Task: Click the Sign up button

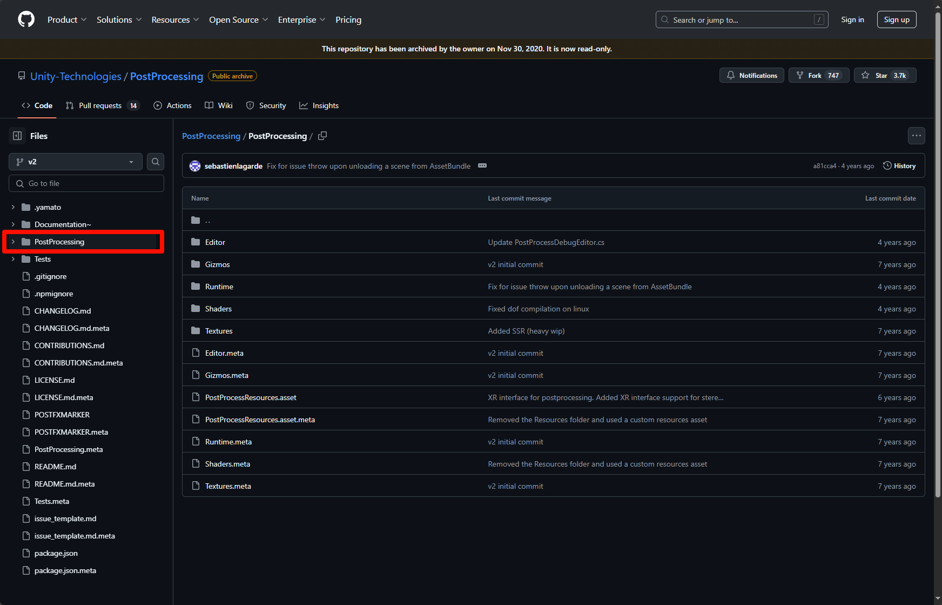Action: [897, 19]
